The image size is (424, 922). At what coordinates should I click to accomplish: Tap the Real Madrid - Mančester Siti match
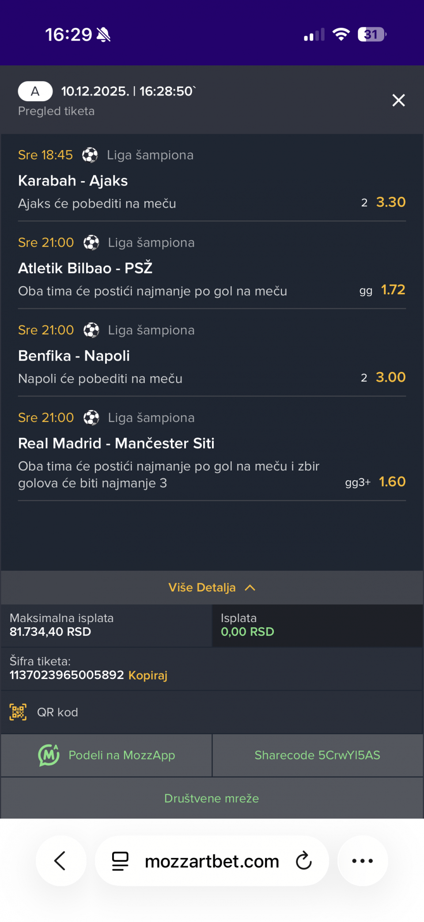point(116,443)
